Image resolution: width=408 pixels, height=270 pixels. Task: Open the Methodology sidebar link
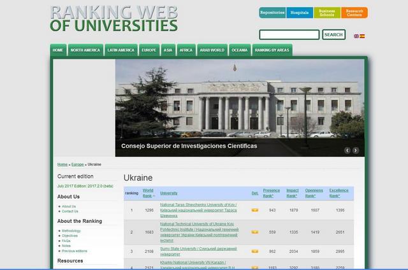pyautogui.click(x=71, y=231)
